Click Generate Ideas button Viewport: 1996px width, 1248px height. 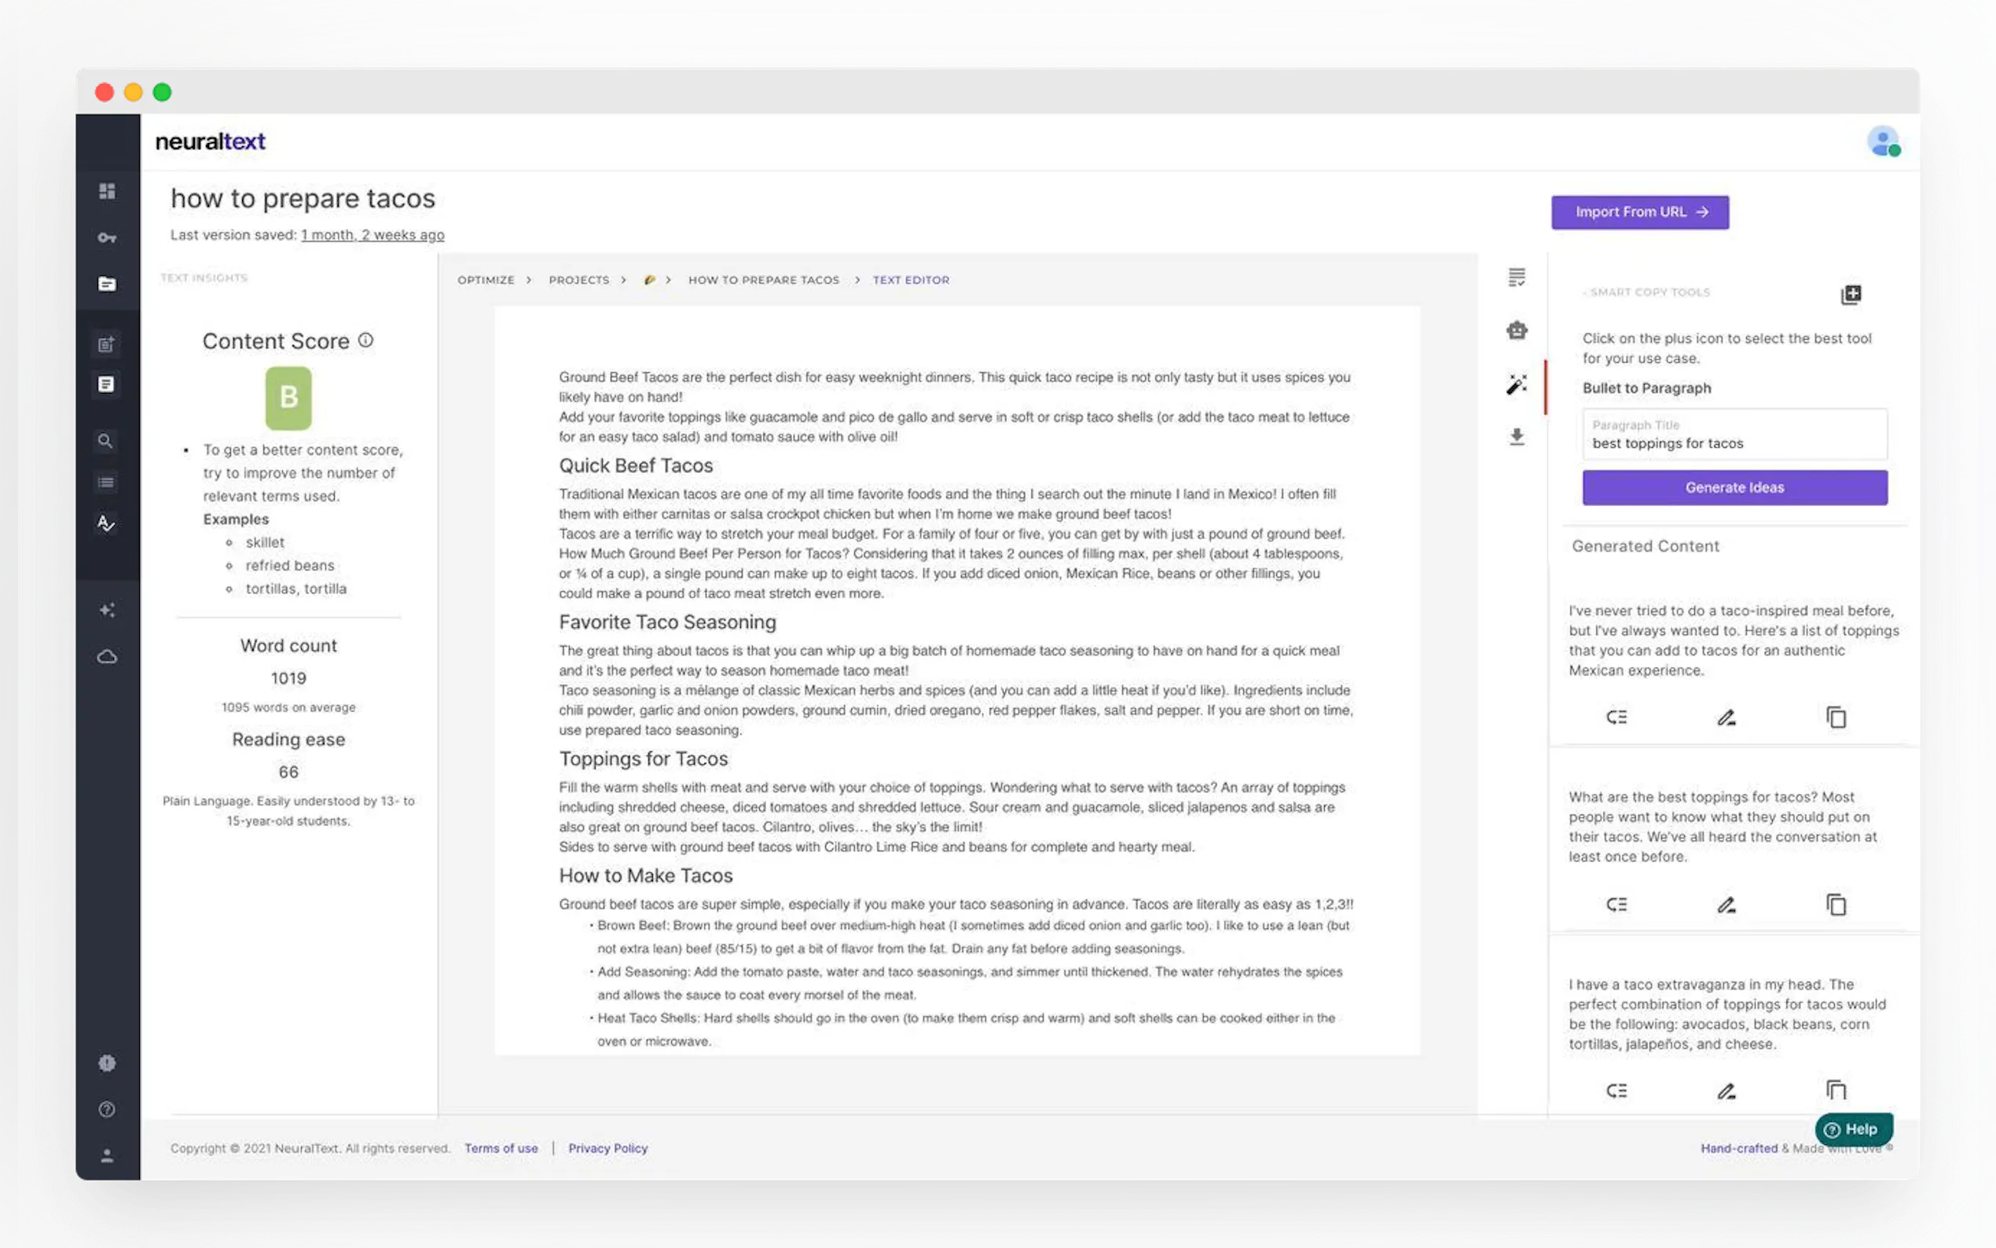[1734, 488]
